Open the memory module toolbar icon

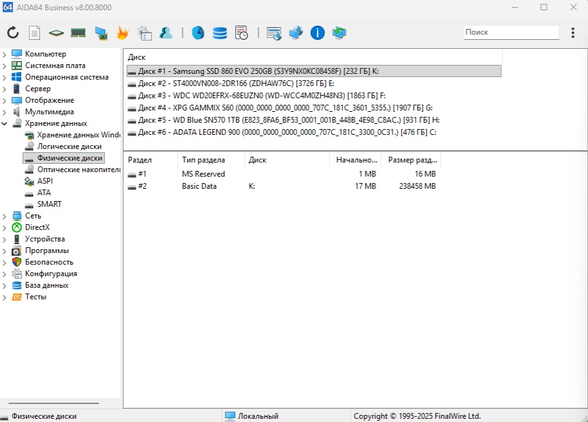click(78, 33)
